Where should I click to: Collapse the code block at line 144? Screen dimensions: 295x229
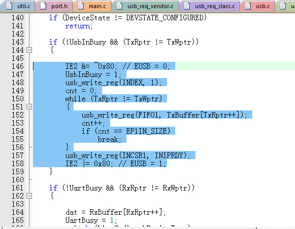pyautogui.click(x=29, y=50)
